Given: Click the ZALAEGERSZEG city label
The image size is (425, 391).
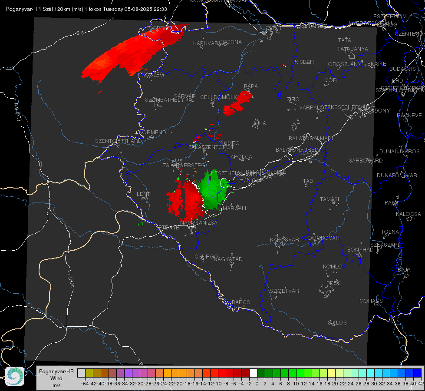Looking at the screenshot, I should [x=184, y=165].
